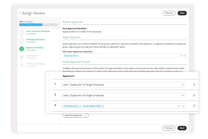Click the Review Approvals heading
208x139 pixels.
pos(73,22)
